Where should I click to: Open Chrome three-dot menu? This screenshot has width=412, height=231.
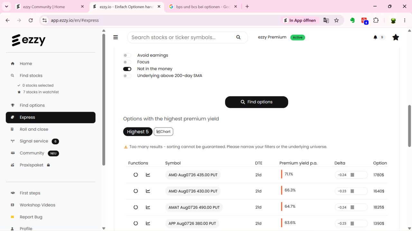click(405, 20)
